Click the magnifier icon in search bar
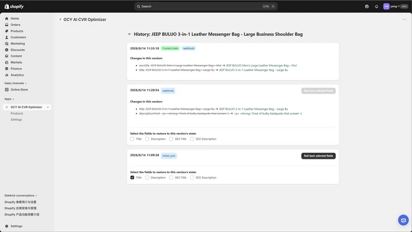Image resolution: width=412 pixels, height=232 pixels. (139, 6)
